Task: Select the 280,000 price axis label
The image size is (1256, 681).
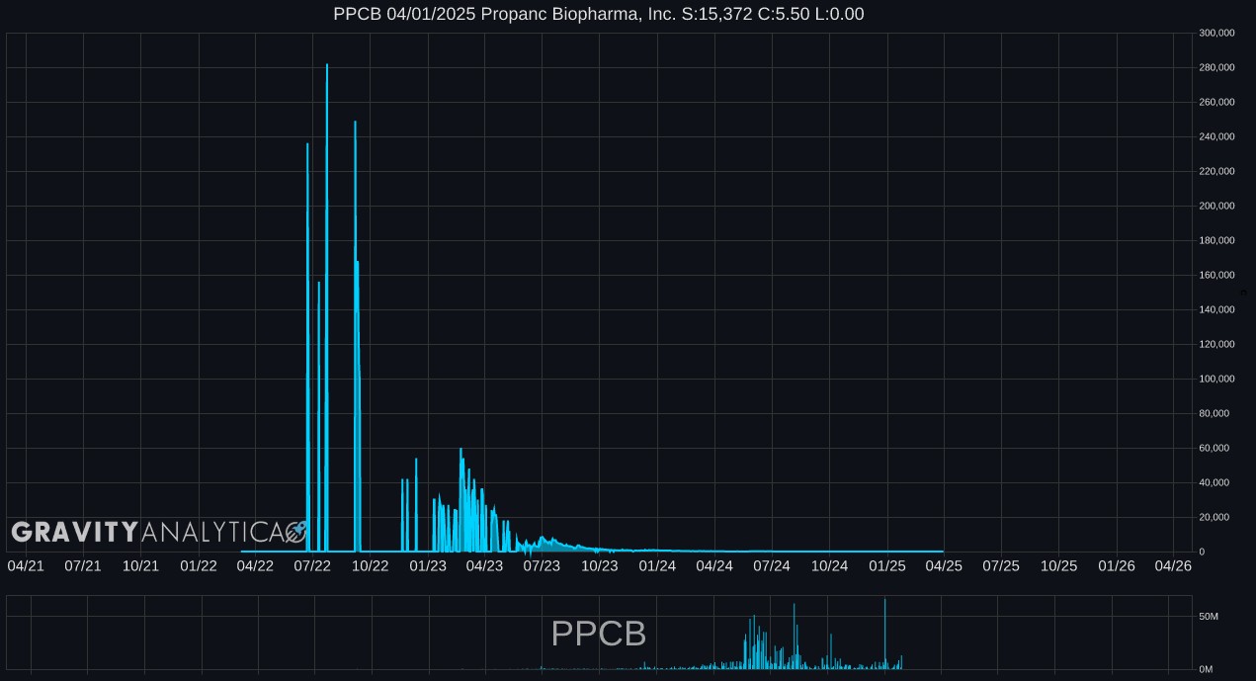Action: [x=1216, y=67]
